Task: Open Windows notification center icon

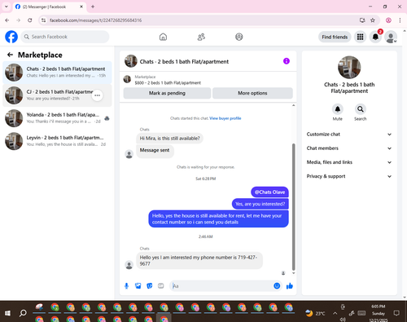Action: 396,313
